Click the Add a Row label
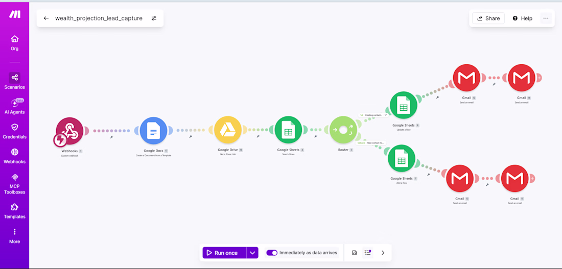The height and width of the screenshot is (269, 562). point(402,182)
